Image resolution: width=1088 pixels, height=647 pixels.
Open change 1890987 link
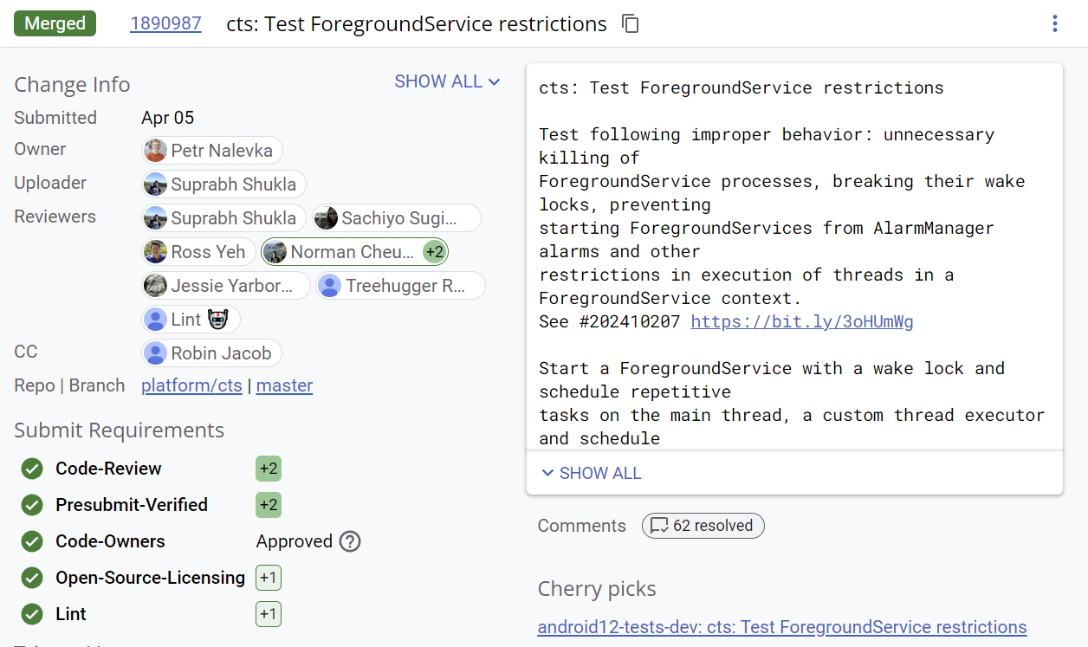pos(165,23)
